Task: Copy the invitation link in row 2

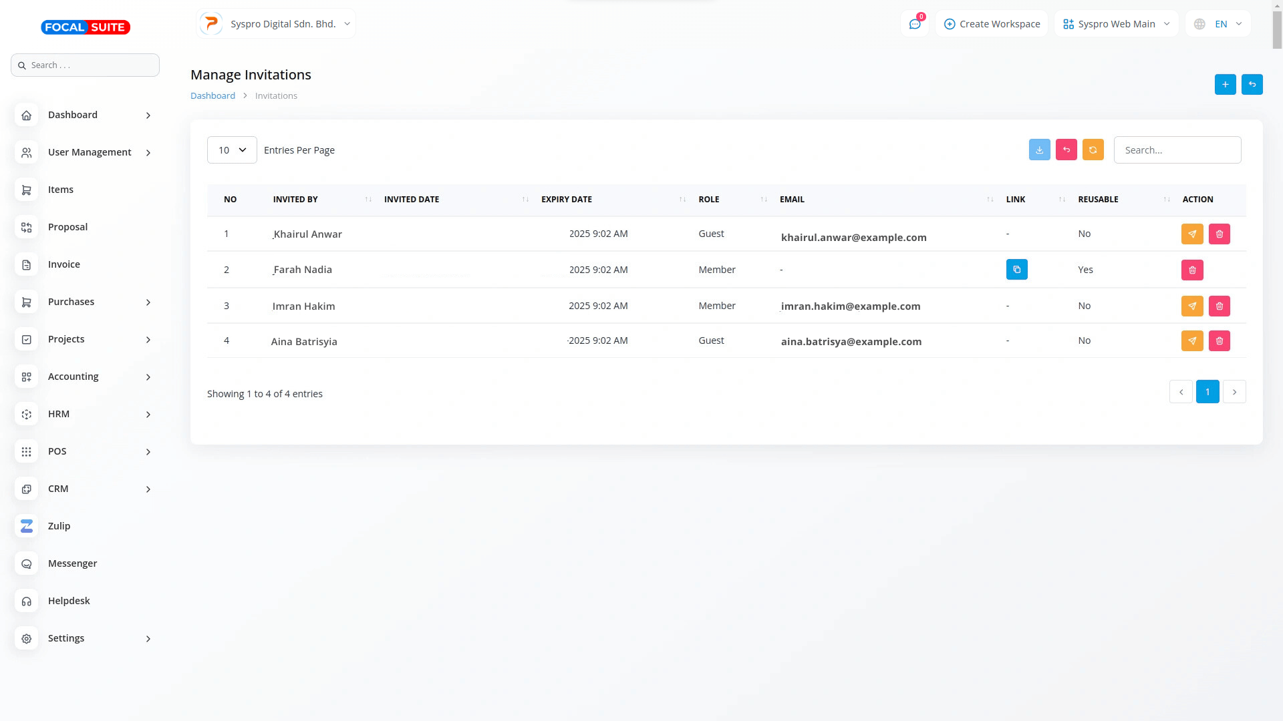Action: 1016,270
